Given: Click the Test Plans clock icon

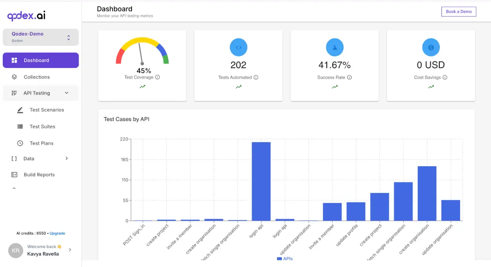Looking at the screenshot, I should 20,143.
